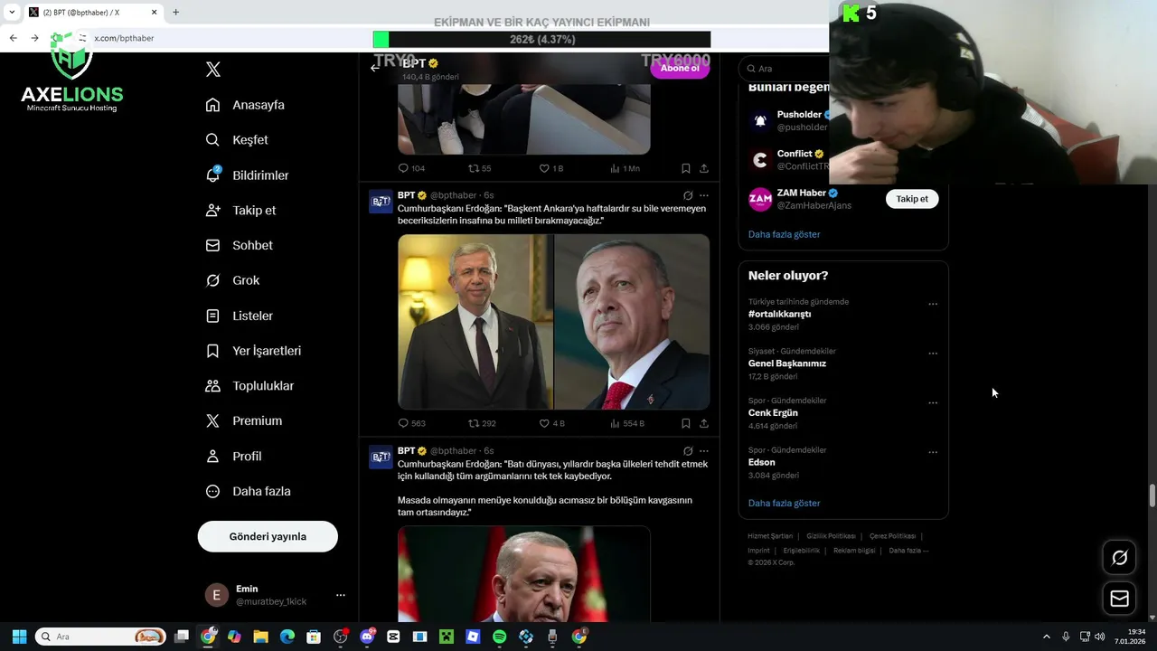Open the #ortalıkkarıştı trend
This screenshot has width=1157, height=651.
pos(779,314)
